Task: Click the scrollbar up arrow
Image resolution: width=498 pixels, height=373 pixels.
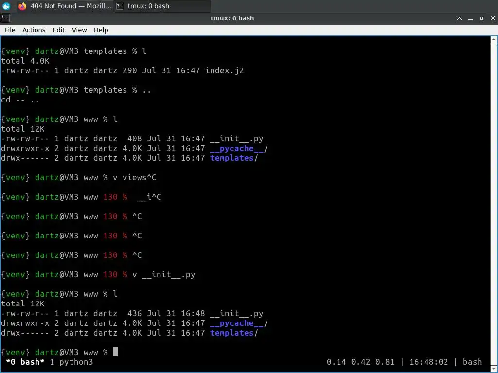Action: (494, 40)
